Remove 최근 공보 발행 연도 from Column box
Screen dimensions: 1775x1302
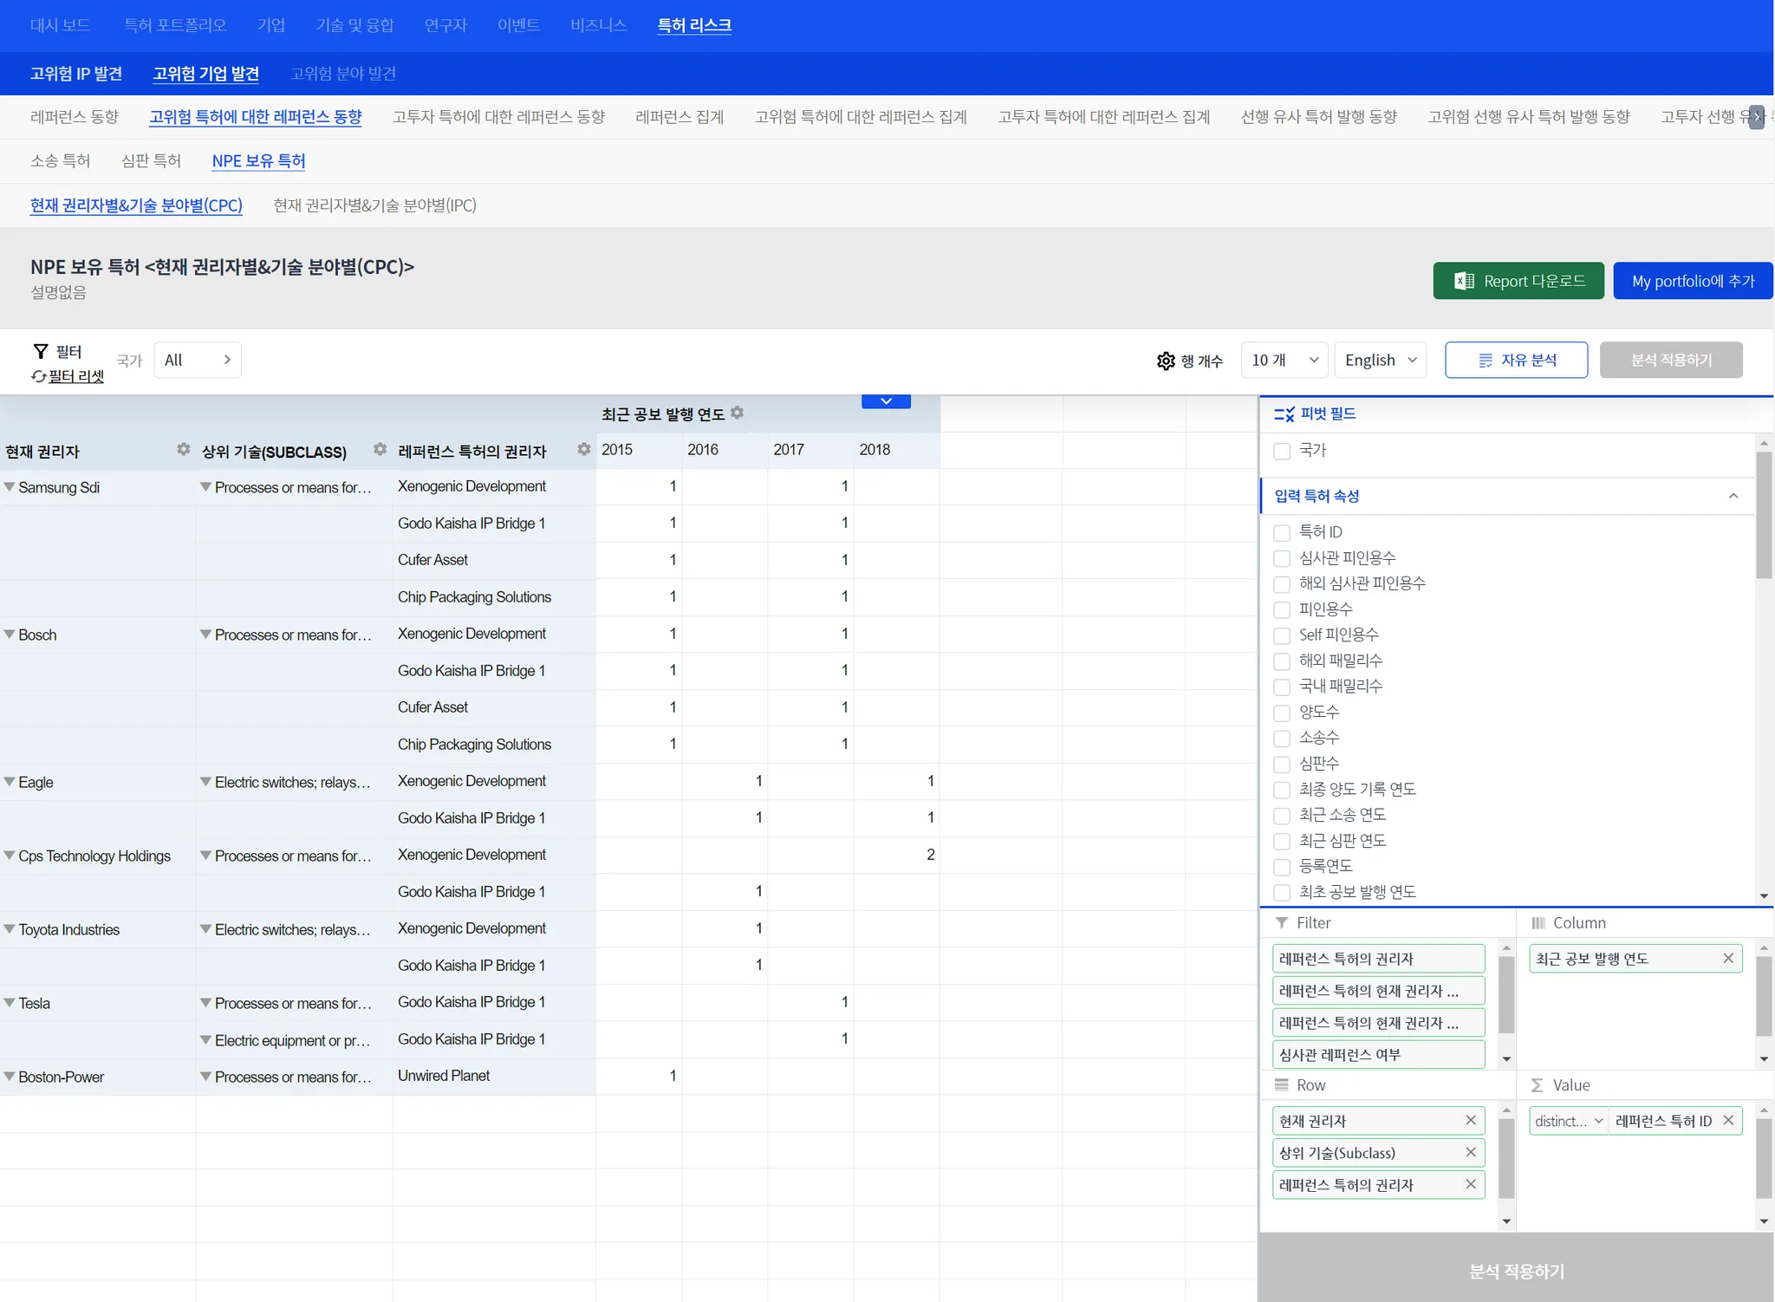click(x=1727, y=958)
